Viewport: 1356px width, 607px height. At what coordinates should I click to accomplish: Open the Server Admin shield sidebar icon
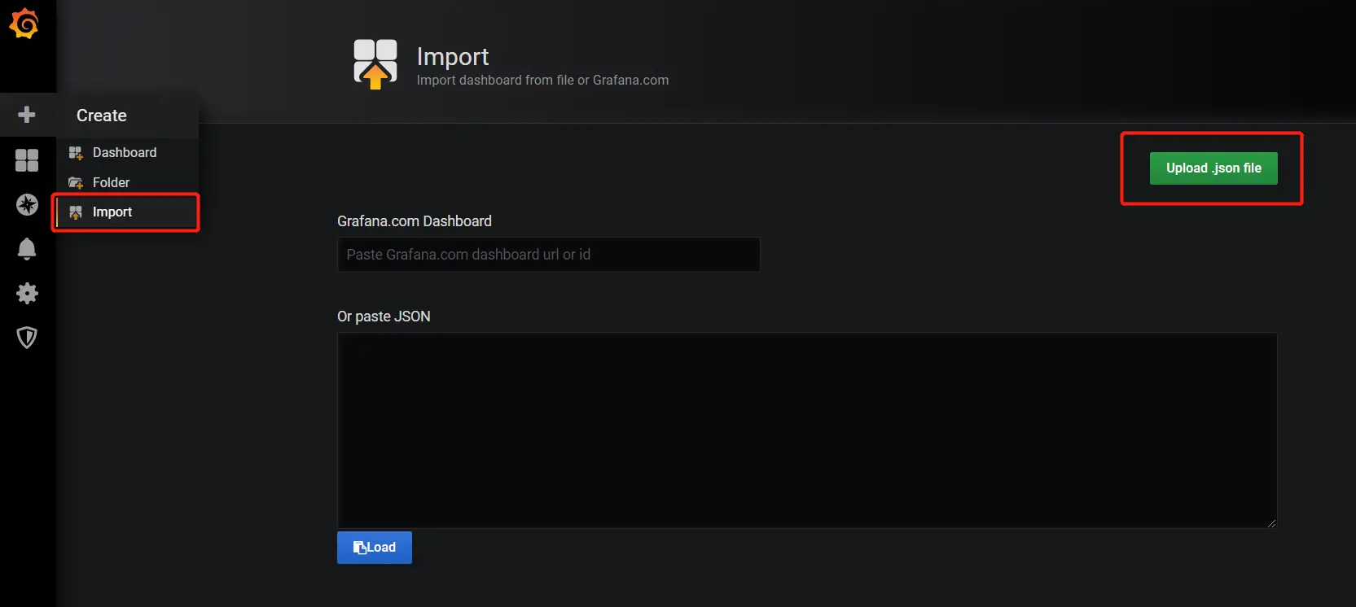click(27, 338)
